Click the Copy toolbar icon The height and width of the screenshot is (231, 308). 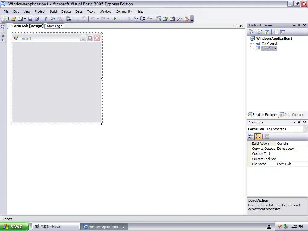[53, 19]
